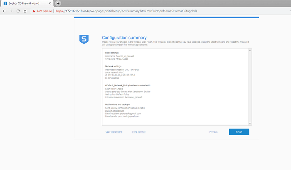Open a new tab with plus icon

coord(58,3)
